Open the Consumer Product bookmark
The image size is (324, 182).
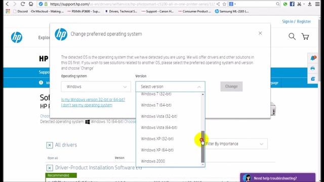pyautogui.click(x=194, y=11)
